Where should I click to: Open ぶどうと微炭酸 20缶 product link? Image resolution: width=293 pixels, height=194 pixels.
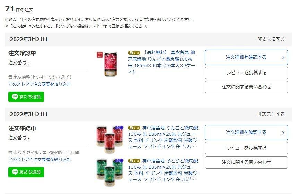point(163,170)
